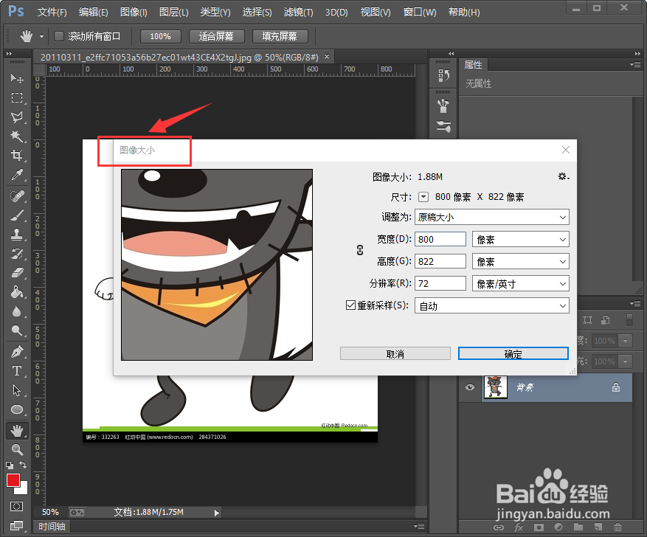Viewport: 647px width, 537px height.
Task: Open the 滤镜(T) menu
Action: coord(298,13)
